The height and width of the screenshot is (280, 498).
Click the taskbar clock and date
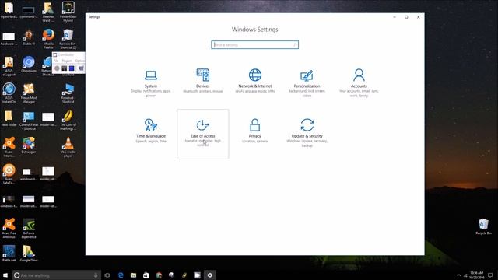pyautogui.click(x=477, y=275)
